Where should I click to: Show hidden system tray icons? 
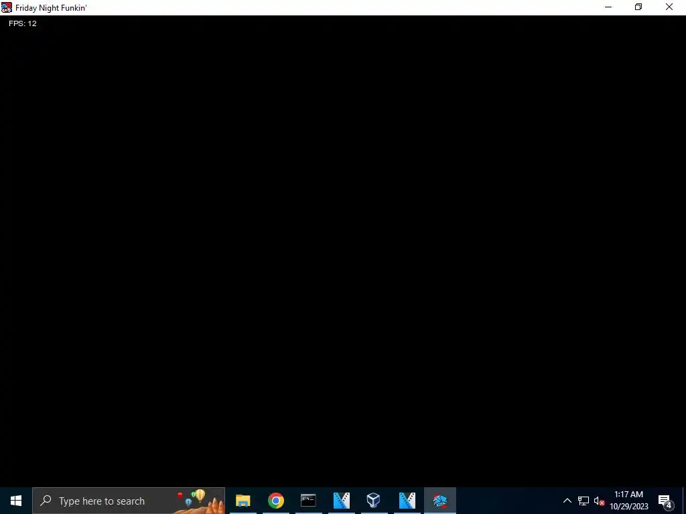coord(567,501)
